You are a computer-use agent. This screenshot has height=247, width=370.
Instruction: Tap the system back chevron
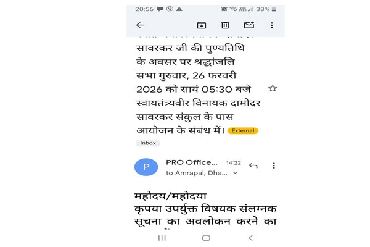click(250, 238)
